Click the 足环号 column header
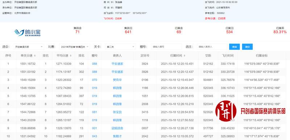 145,55
